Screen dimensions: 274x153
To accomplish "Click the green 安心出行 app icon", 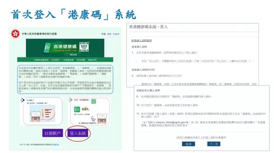I will pyautogui.click(x=77, y=109).
